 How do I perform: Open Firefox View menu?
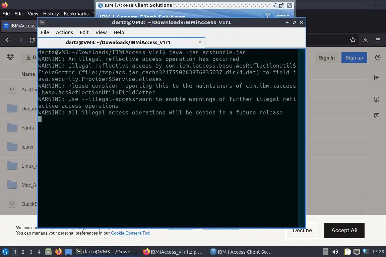click(x=33, y=14)
